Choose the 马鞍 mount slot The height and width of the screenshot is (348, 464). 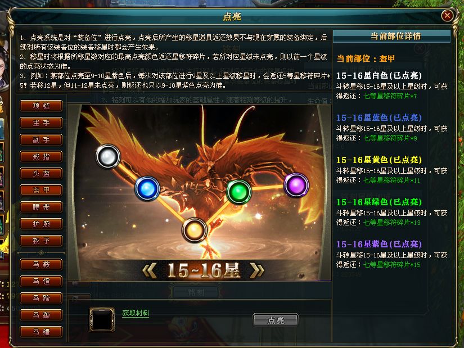[41, 264]
